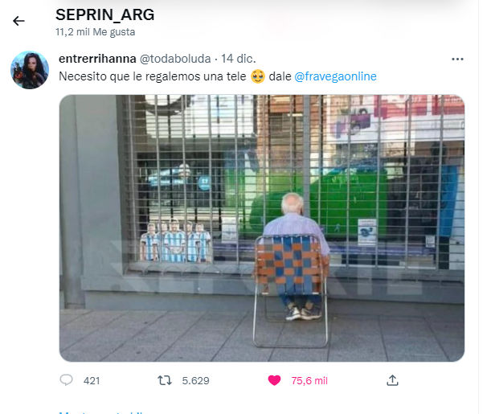Click the crying emoji in tweet text
Viewport: 491px width, 414px height.
point(258,76)
